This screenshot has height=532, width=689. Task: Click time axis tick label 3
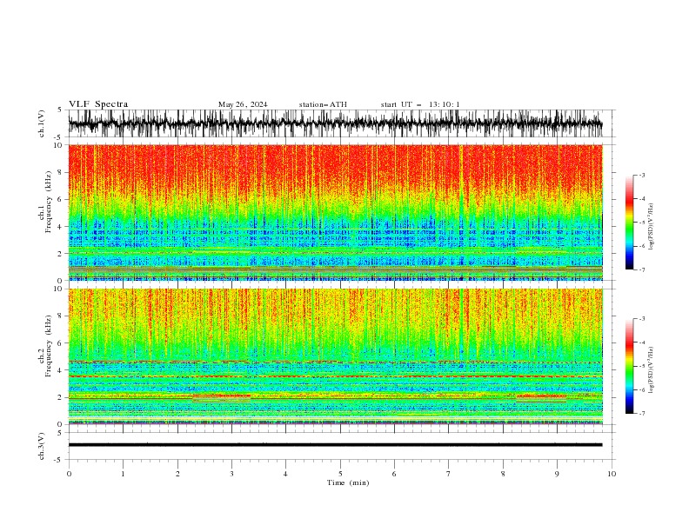tap(231, 474)
